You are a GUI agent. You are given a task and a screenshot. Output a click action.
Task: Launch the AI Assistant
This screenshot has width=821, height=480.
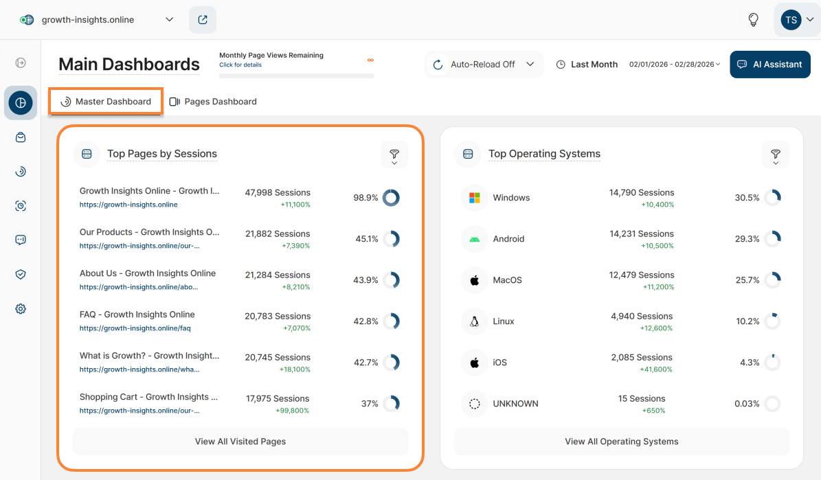769,65
